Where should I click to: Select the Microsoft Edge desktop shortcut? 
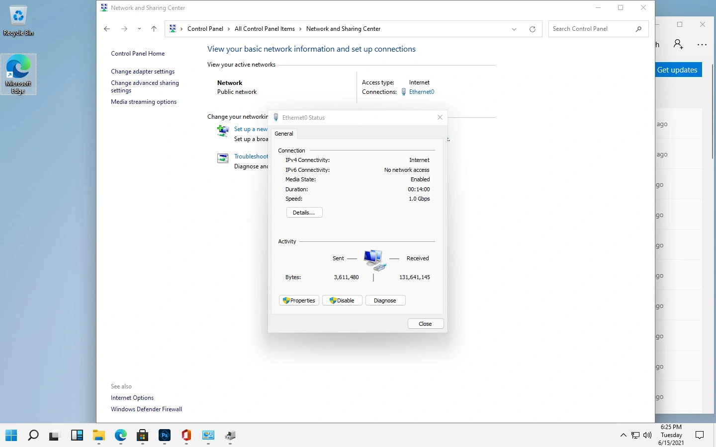pos(18,74)
